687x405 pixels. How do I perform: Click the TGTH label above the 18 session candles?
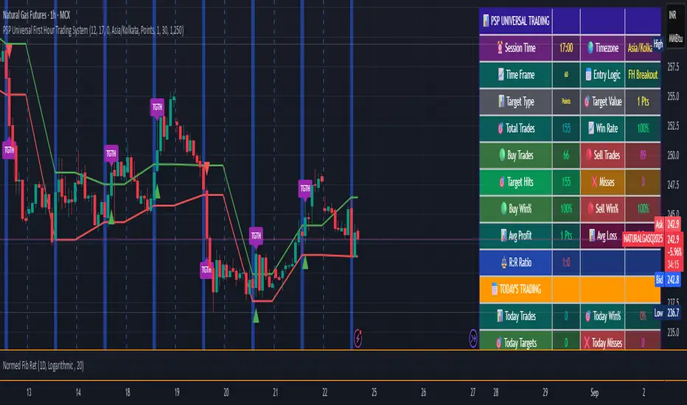(111, 154)
